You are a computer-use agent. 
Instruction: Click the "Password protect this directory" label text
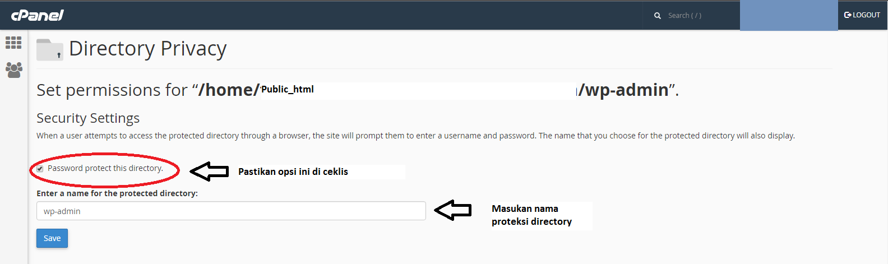[105, 168]
